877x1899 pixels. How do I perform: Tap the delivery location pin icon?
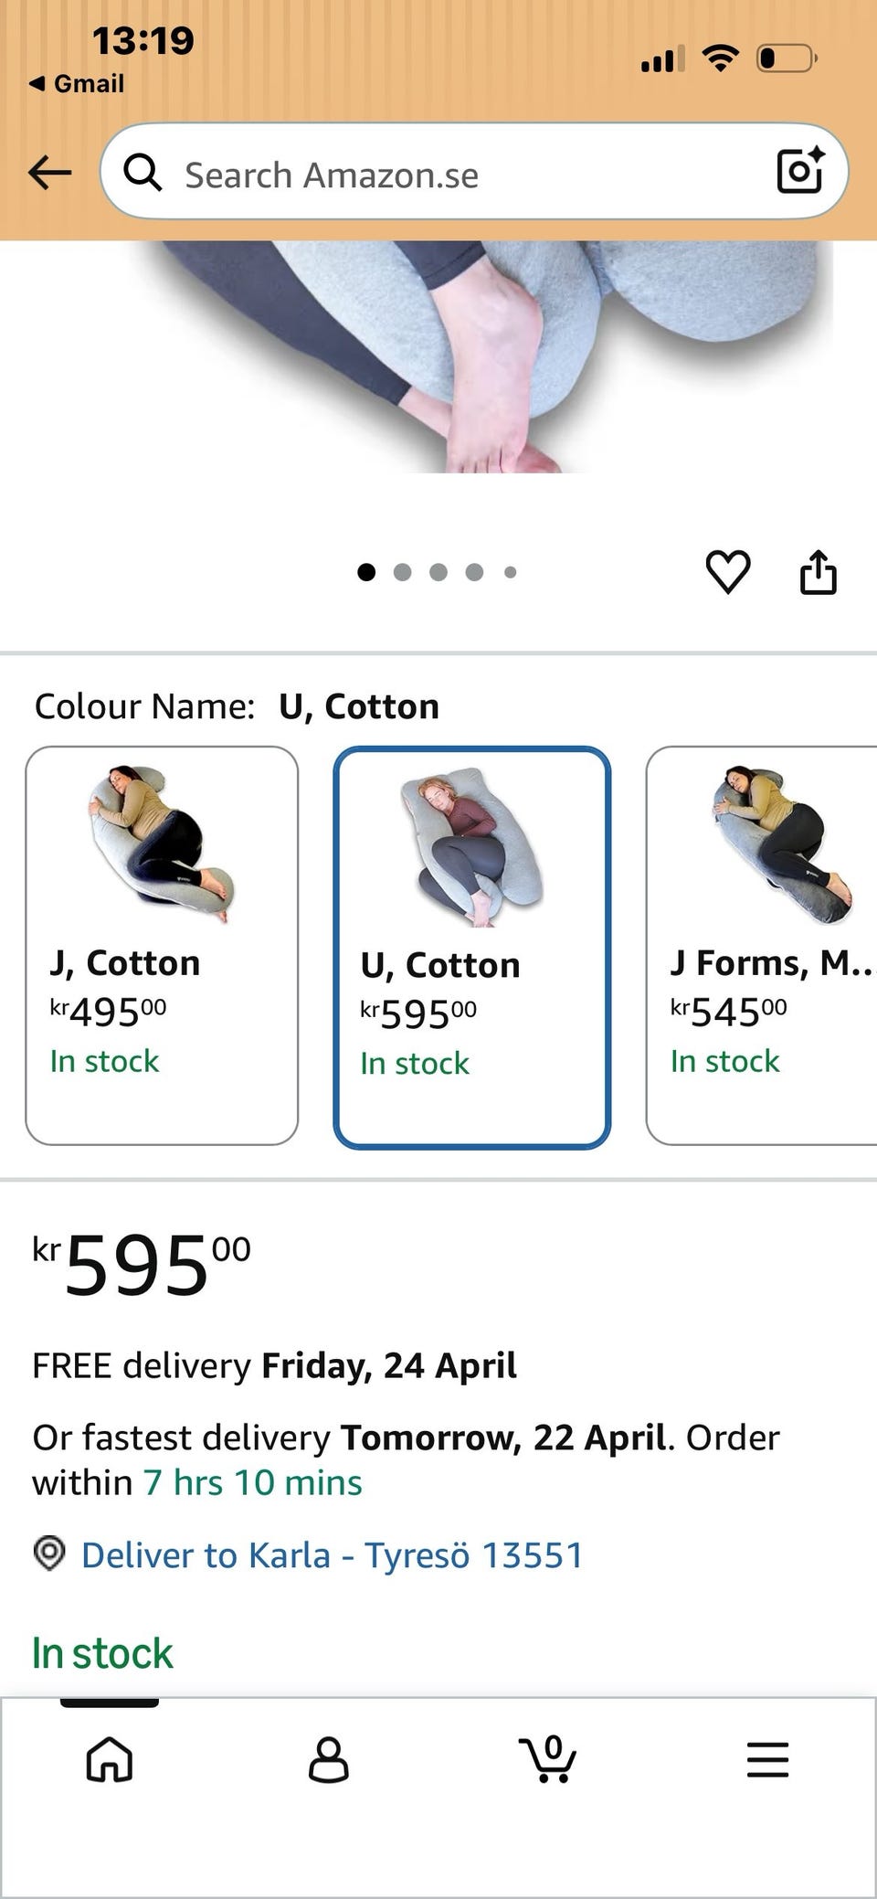(x=49, y=1553)
